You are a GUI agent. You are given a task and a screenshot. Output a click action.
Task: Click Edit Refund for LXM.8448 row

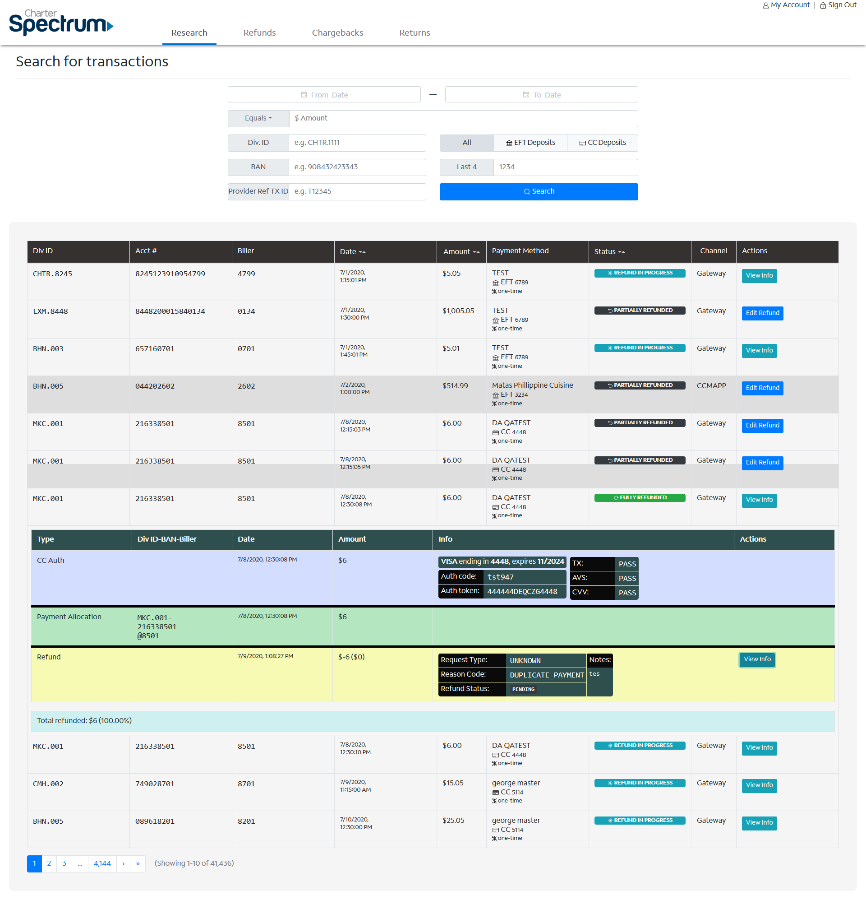[762, 313]
